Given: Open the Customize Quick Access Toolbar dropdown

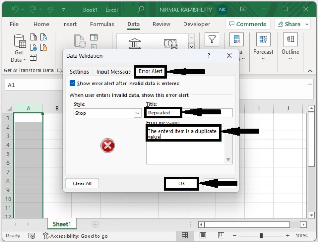Looking at the screenshot, I should [63, 10].
